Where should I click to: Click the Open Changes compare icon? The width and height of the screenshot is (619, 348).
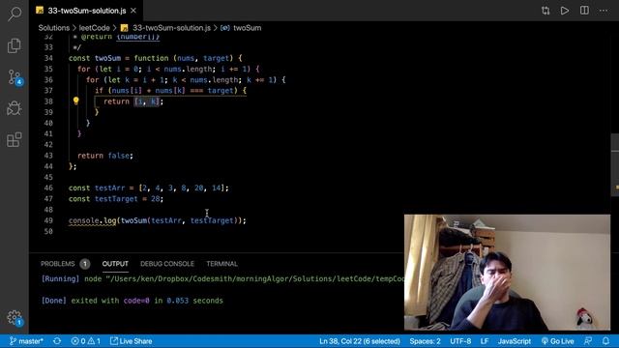click(545, 11)
